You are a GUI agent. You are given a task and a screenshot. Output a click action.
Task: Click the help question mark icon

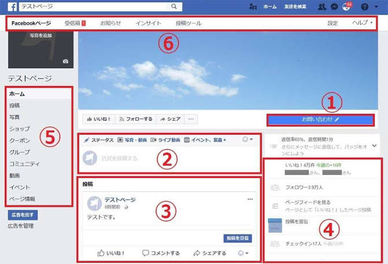pyautogui.click(x=364, y=7)
